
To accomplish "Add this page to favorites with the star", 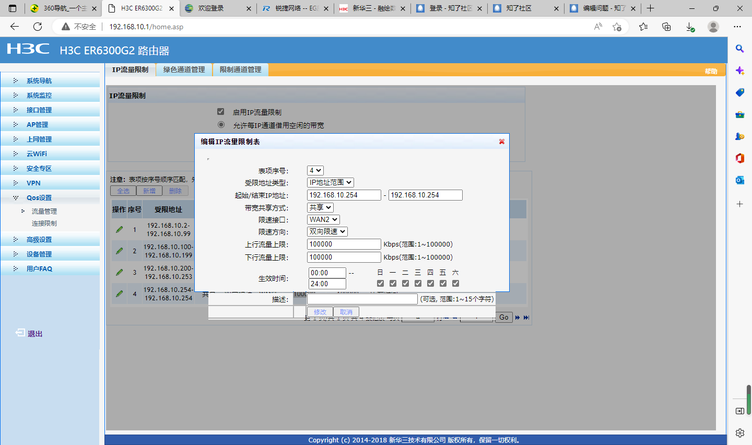I will (617, 27).
